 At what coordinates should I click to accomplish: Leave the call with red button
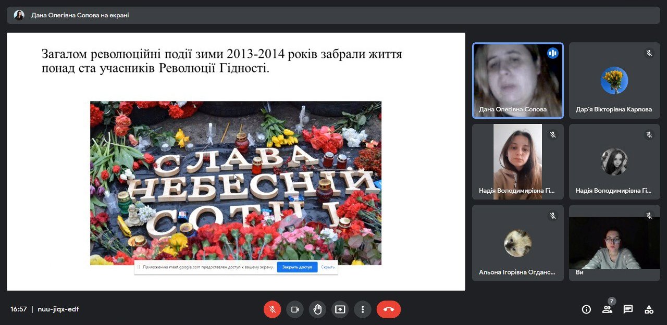(x=389, y=309)
